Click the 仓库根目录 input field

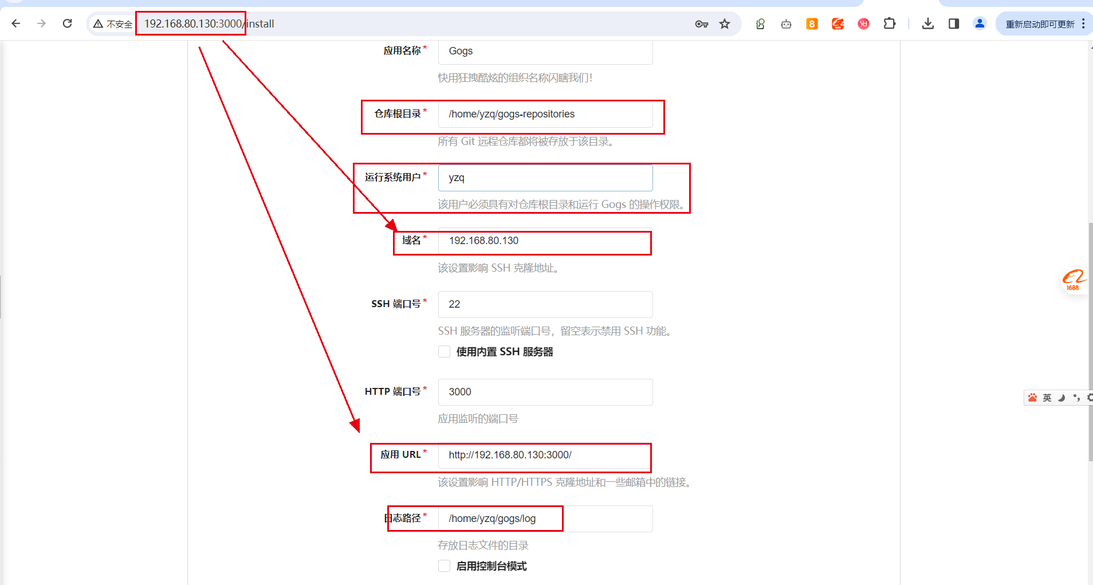pyautogui.click(x=545, y=114)
